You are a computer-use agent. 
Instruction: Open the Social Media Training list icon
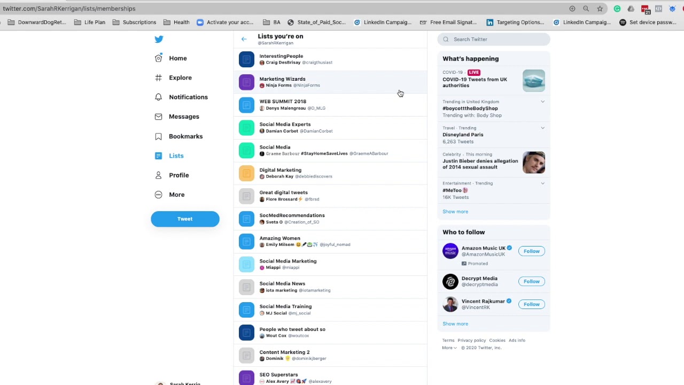246,310
